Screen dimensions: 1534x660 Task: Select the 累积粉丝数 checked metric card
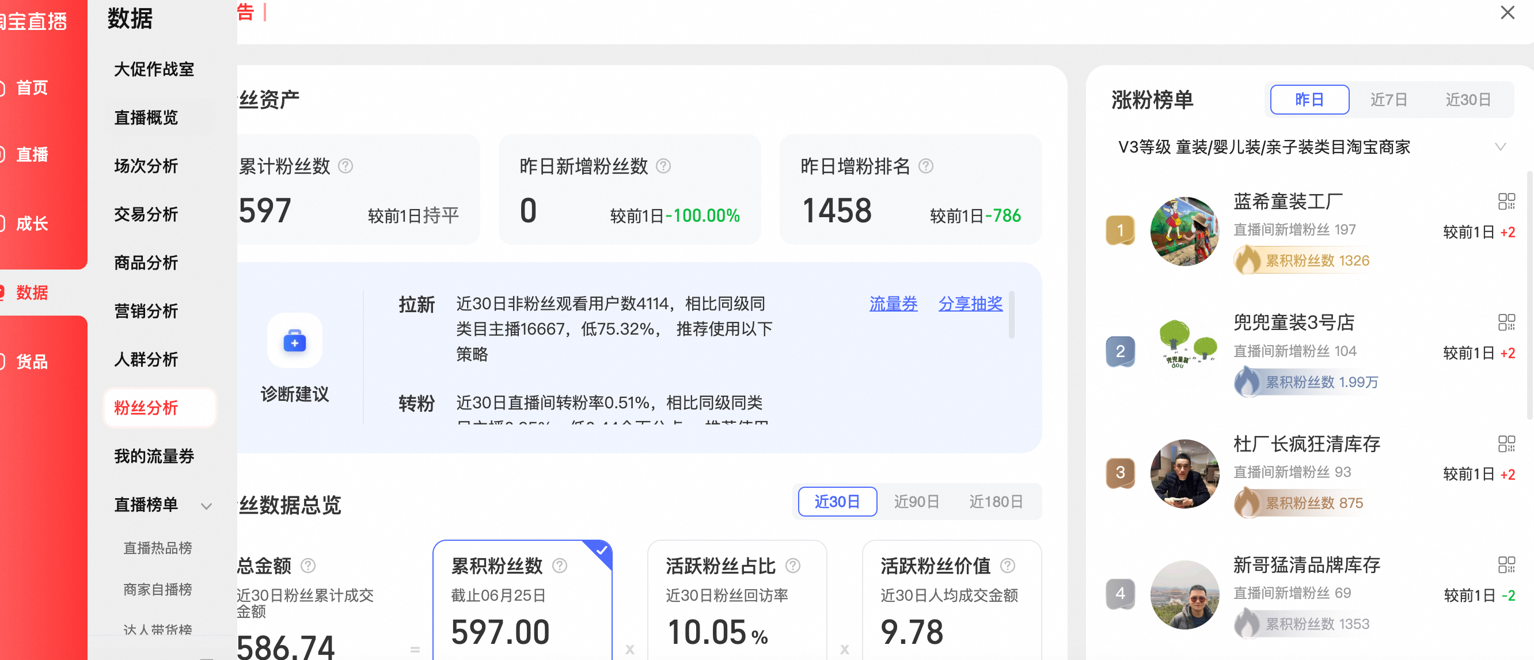[522, 600]
